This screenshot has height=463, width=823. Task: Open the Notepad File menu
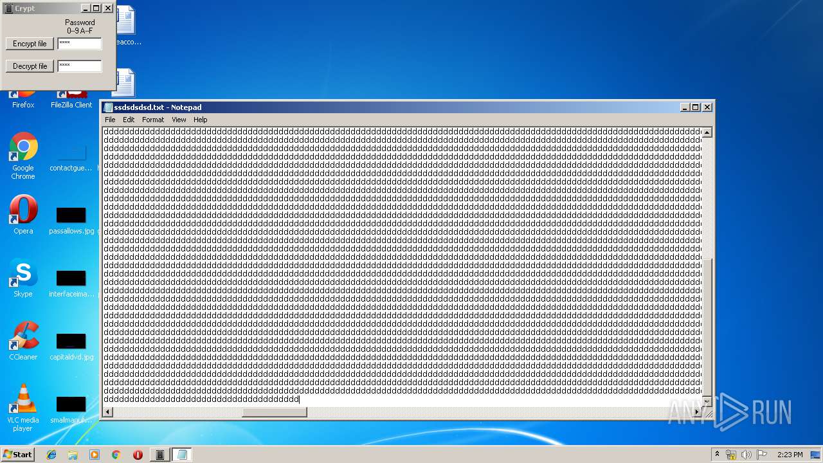pos(110,120)
